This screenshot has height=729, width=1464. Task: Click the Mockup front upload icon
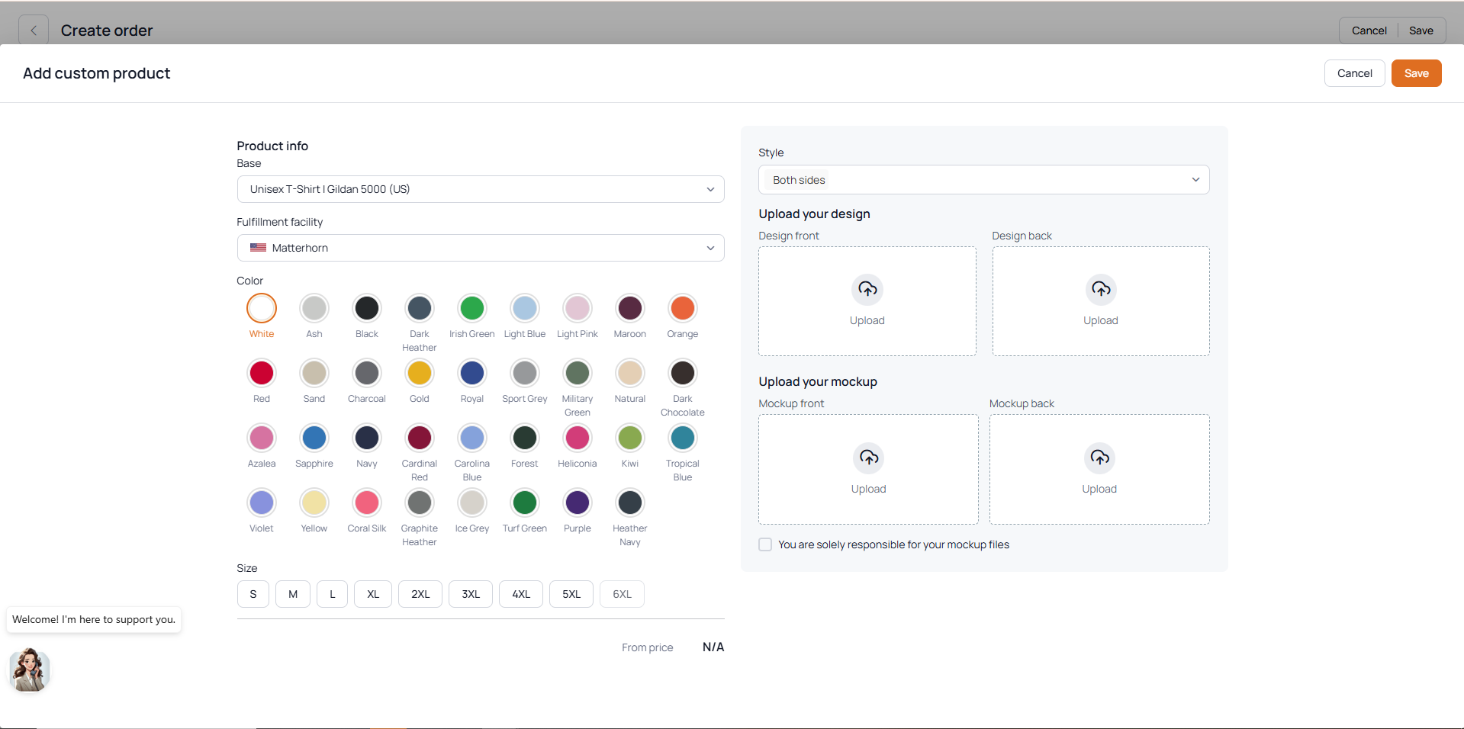868,458
